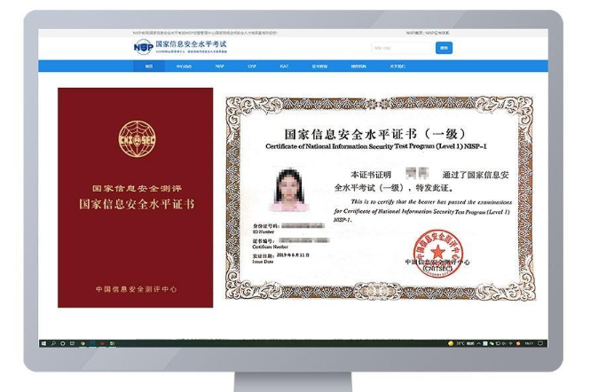Click the red CNITSEC stamp seal

pyautogui.click(x=438, y=253)
